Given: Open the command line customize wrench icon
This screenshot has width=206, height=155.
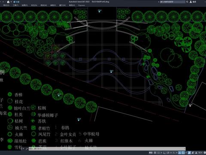Looking at the screenshot, I should (x=27, y=149).
